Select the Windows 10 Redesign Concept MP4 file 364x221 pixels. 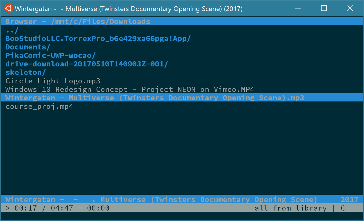coord(130,90)
